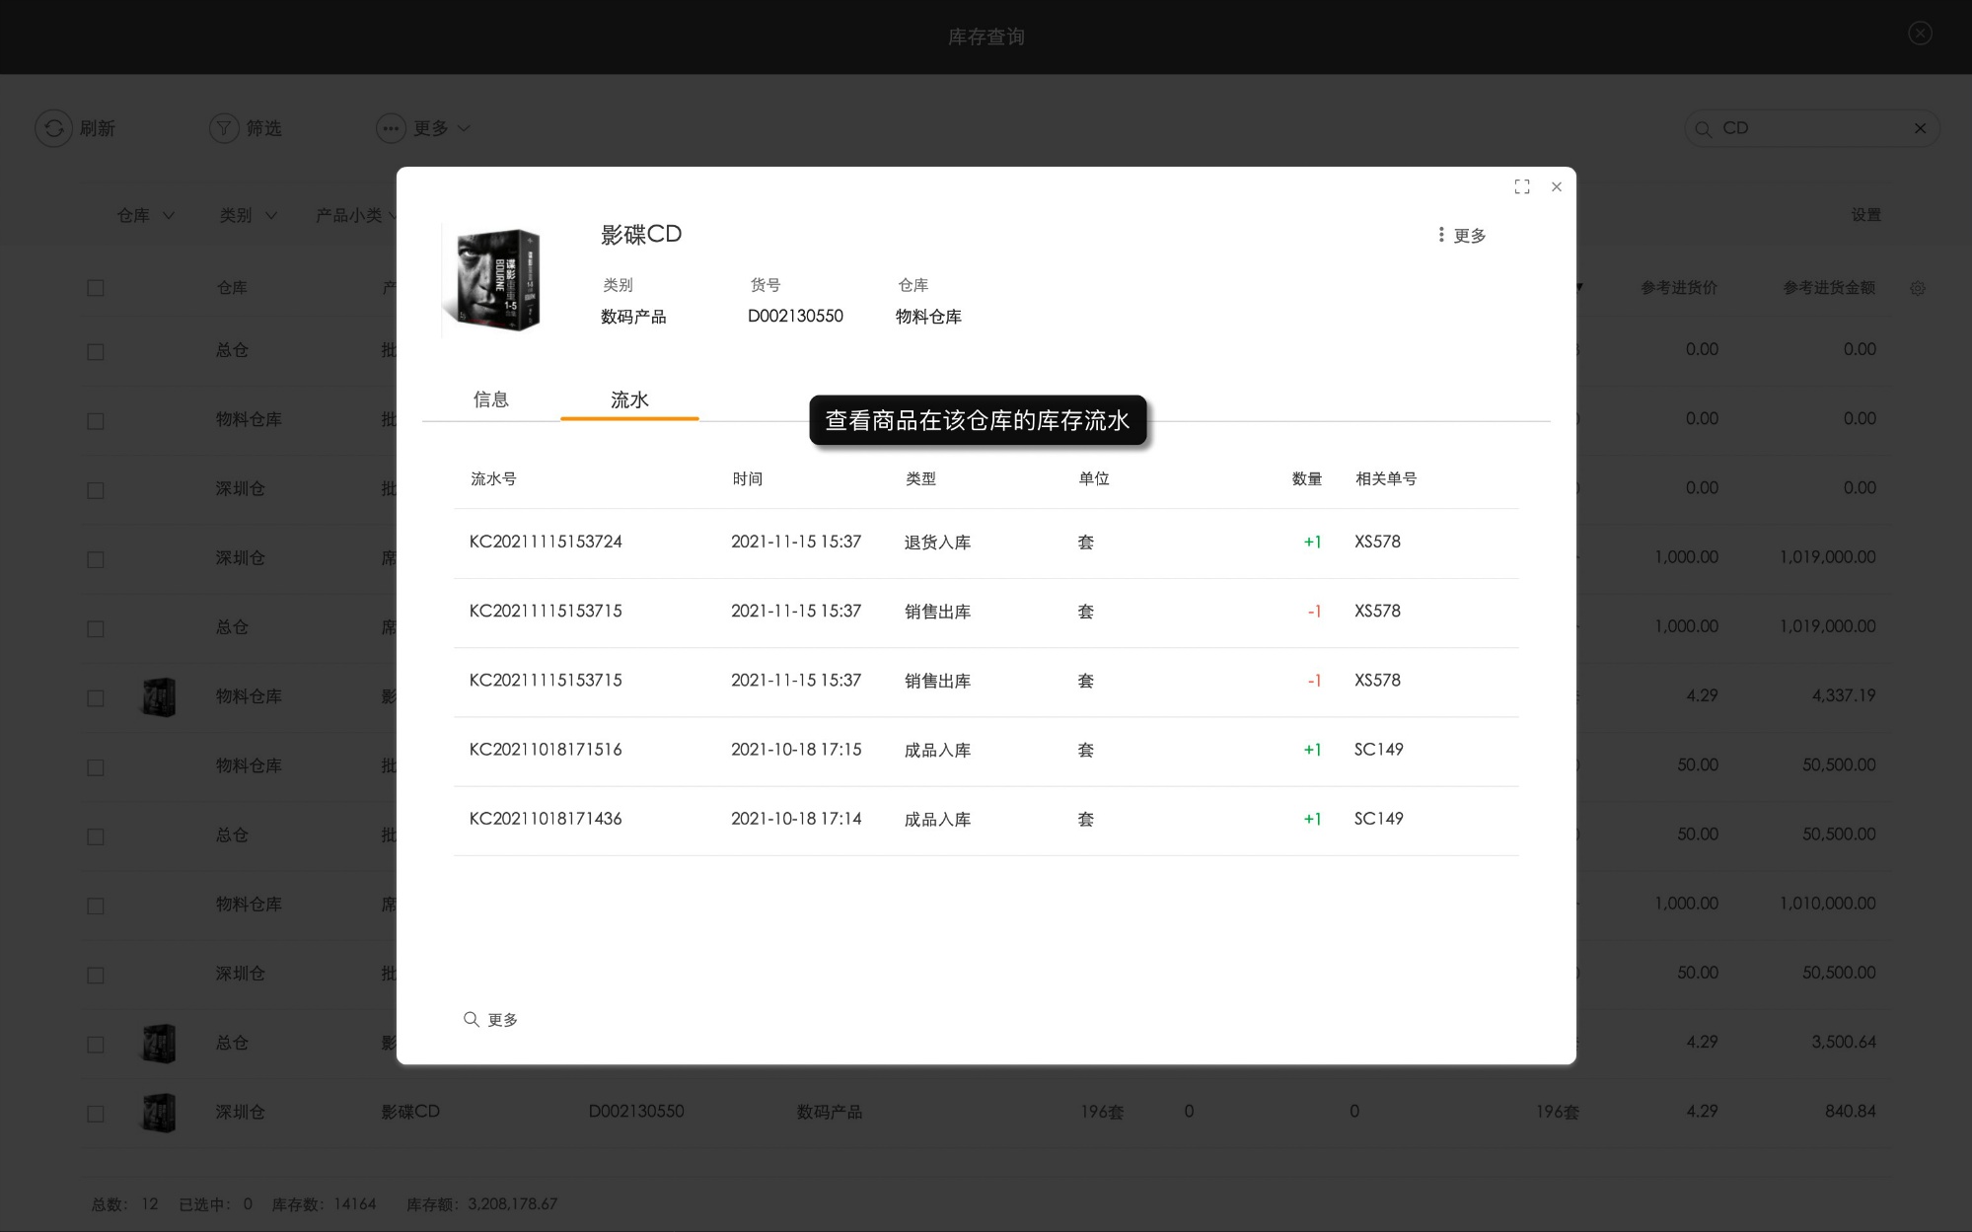Expand the dialog to fullscreen

coord(1522,186)
